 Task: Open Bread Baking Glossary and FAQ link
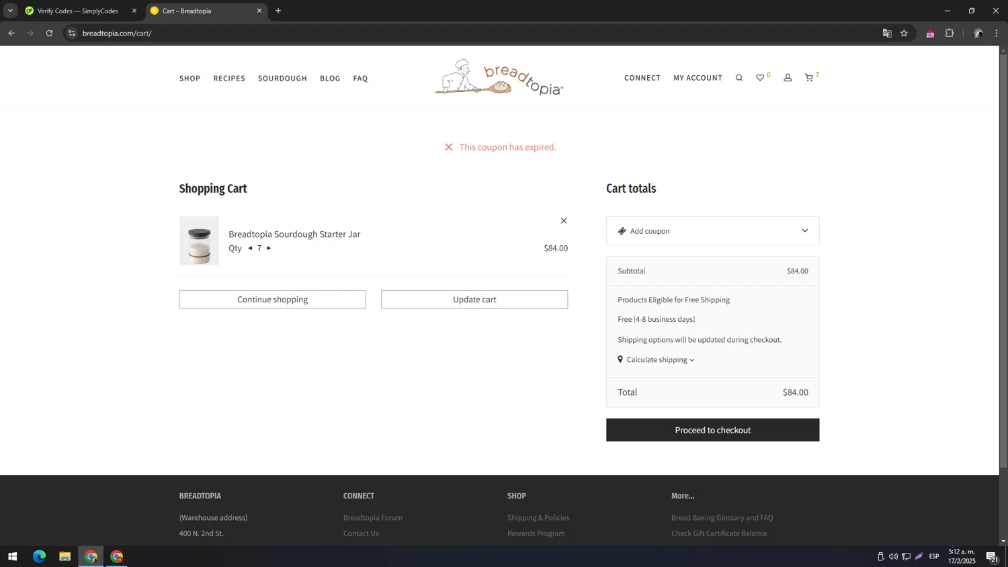pos(722,517)
